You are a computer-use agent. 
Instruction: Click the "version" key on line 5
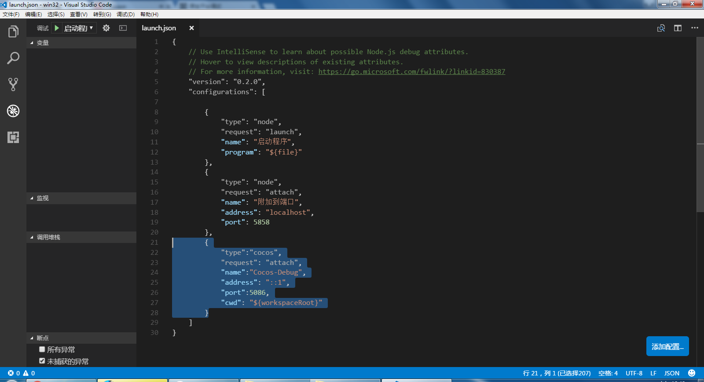[x=207, y=82]
